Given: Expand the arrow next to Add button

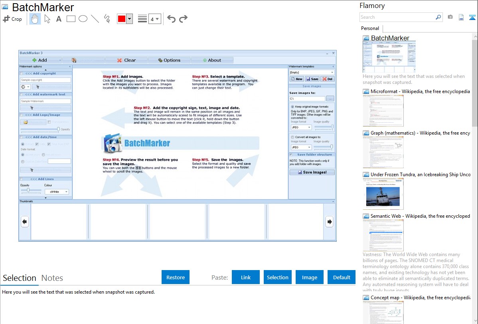Looking at the screenshot, I should (x=60, y=60).
